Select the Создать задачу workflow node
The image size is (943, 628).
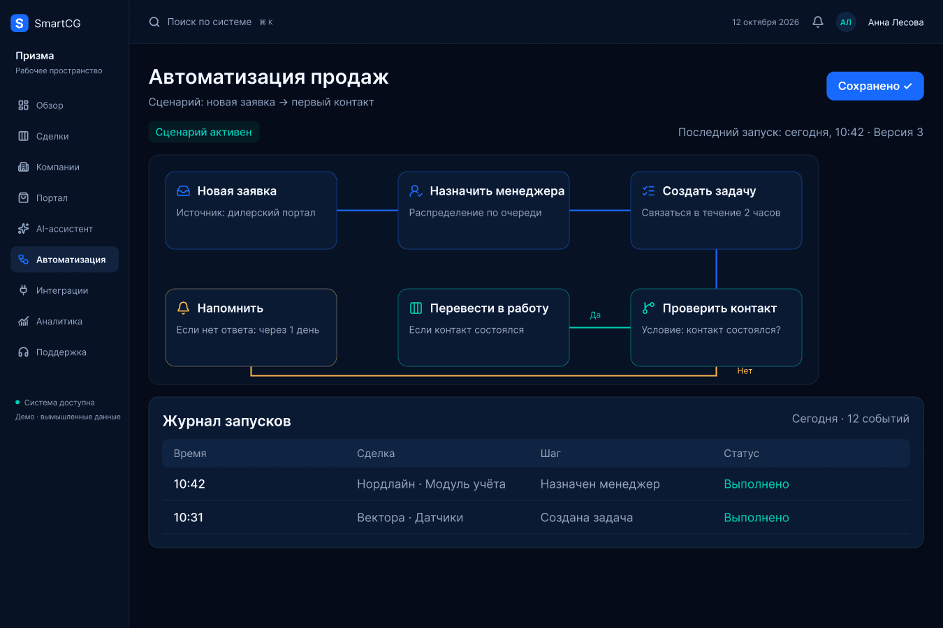tap(716, 210)
